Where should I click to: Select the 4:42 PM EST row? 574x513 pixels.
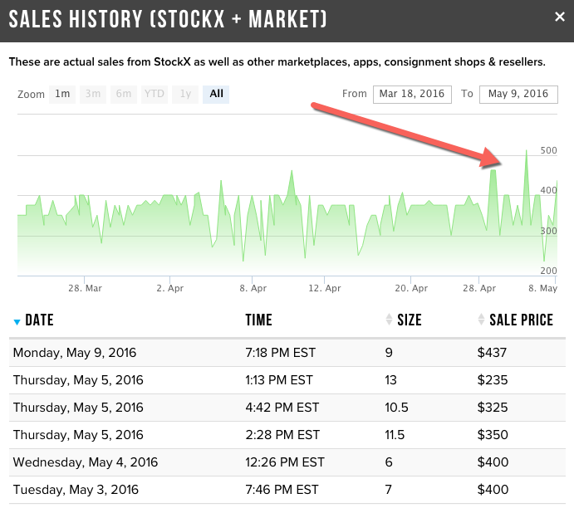[x=287, y=408]
